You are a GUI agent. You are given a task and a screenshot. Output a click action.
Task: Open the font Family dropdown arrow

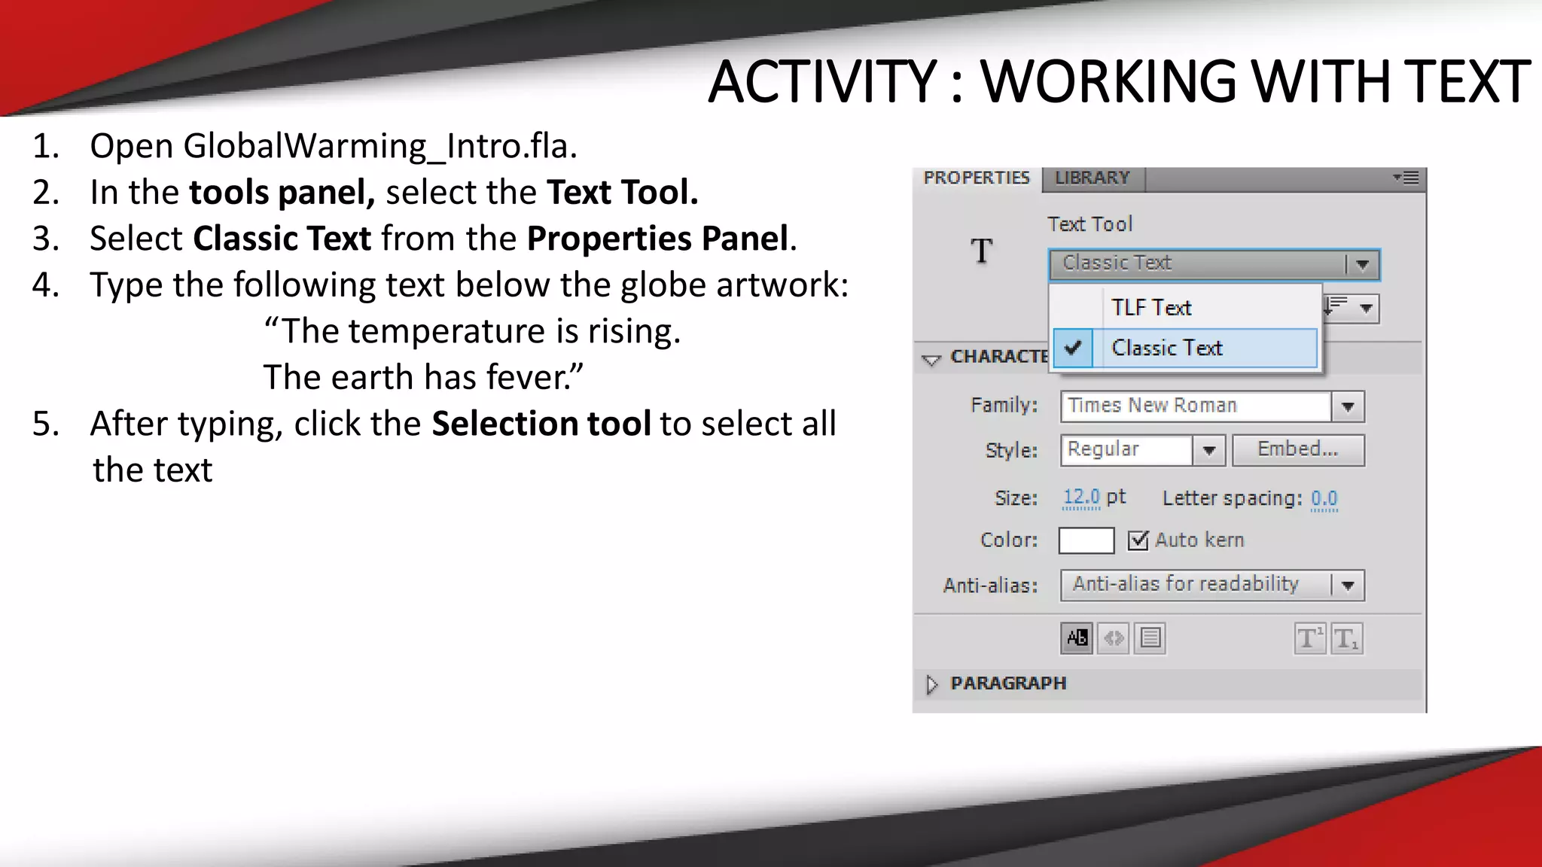pos(1348,406)
